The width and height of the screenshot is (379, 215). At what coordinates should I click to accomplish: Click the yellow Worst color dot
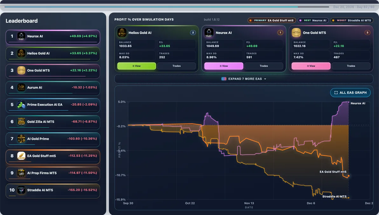[333, 21]
